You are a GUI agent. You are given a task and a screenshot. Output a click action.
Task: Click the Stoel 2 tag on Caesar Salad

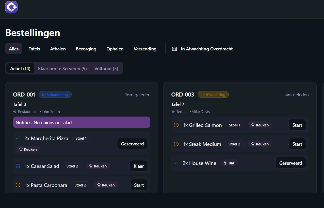72,166
